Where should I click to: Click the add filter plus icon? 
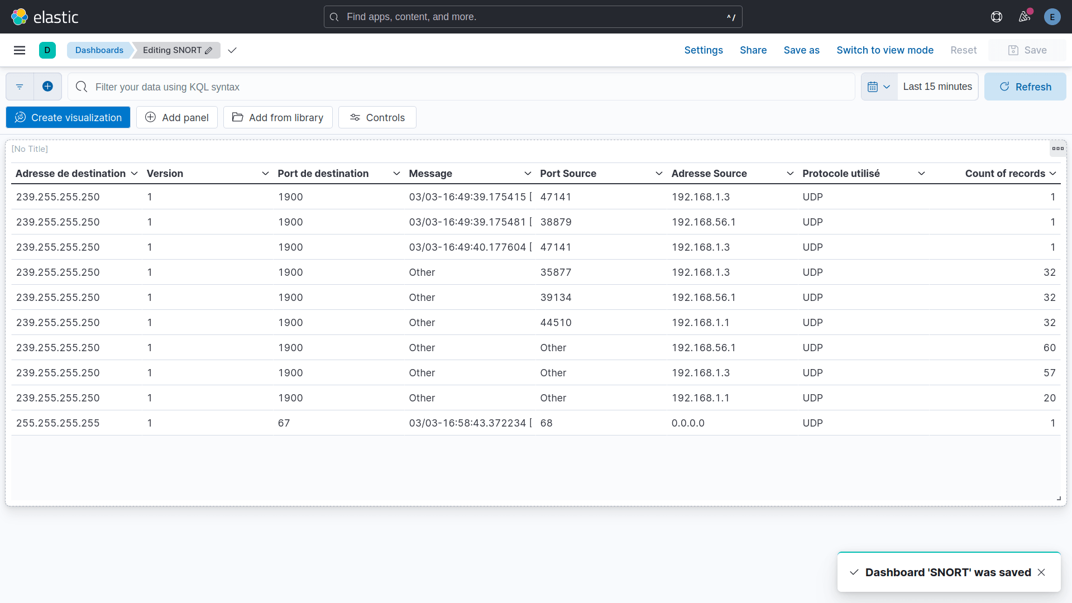47,87
